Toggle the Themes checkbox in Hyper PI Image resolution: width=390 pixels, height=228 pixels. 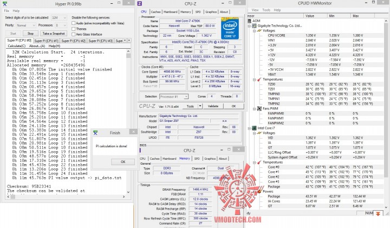[73, 29]
